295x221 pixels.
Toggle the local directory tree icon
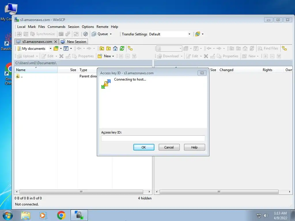tap(130, 48)
